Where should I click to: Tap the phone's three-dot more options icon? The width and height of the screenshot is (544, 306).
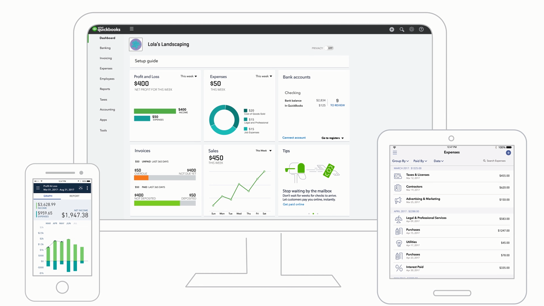pos(87,188)
